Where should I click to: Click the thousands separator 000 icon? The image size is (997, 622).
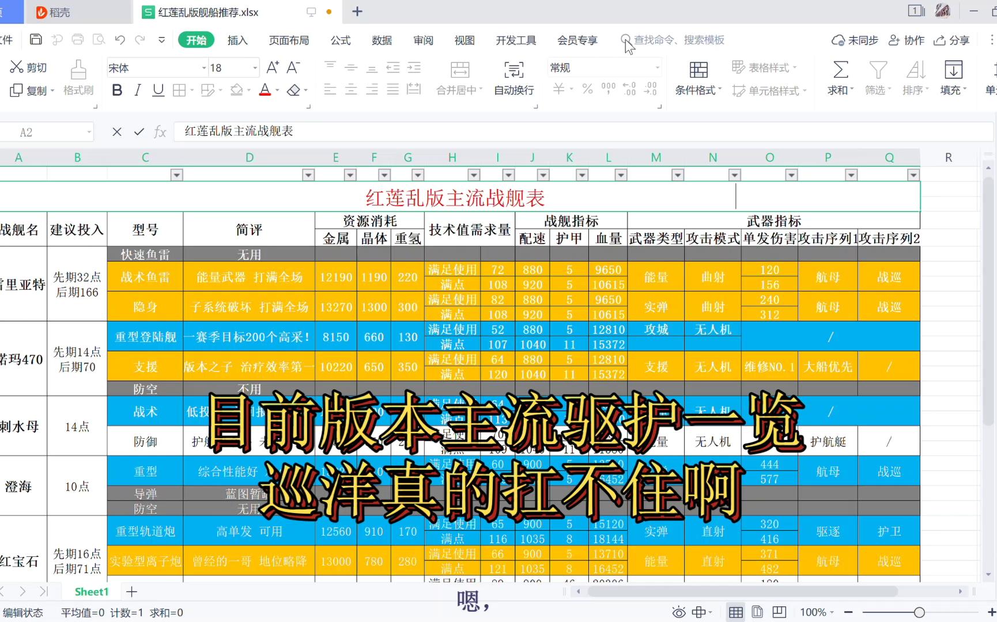click(x=609, y=89)
